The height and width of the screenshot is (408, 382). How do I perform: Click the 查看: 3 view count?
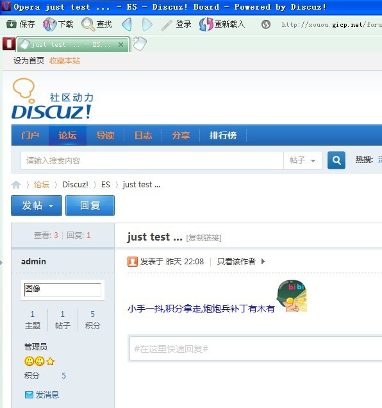point(46,235)
